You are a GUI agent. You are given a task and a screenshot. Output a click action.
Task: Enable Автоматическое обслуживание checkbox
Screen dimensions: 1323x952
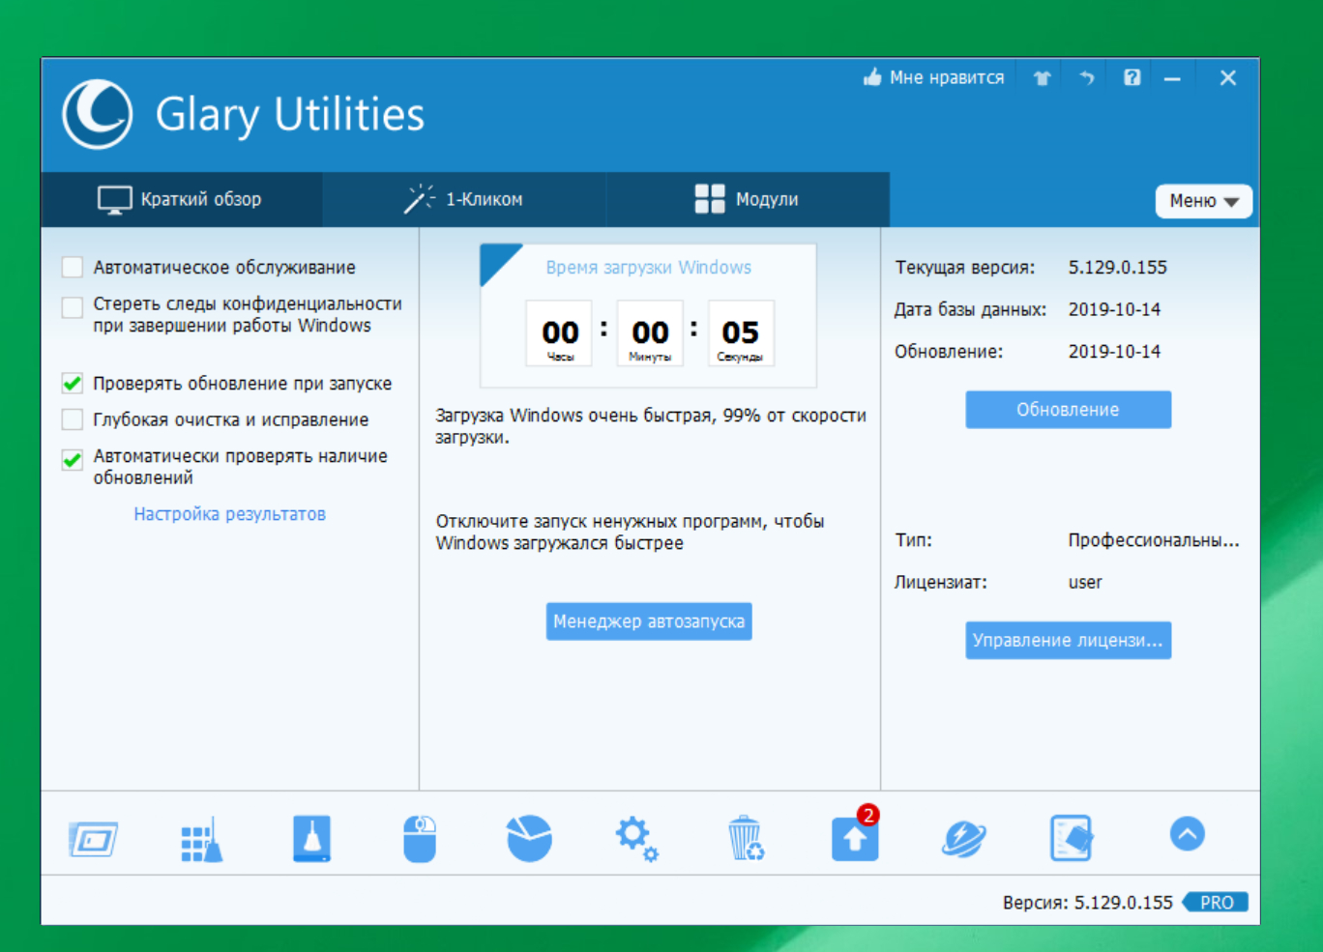73,268
